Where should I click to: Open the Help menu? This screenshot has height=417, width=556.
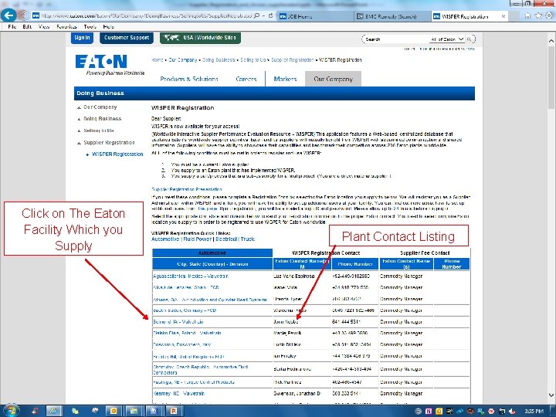pos(109,26)
